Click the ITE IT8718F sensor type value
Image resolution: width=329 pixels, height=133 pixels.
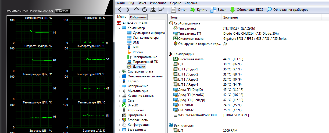[239, 28]
